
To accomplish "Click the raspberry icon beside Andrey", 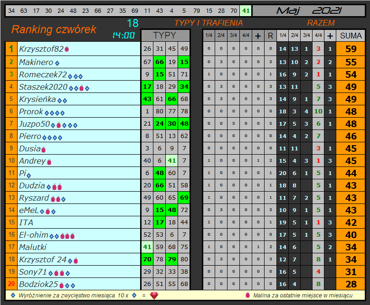I will pyautogui.click(x=49, y=162).
